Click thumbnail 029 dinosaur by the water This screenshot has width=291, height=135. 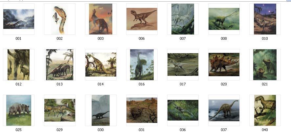pyautogui.click(x=60, y=110)
